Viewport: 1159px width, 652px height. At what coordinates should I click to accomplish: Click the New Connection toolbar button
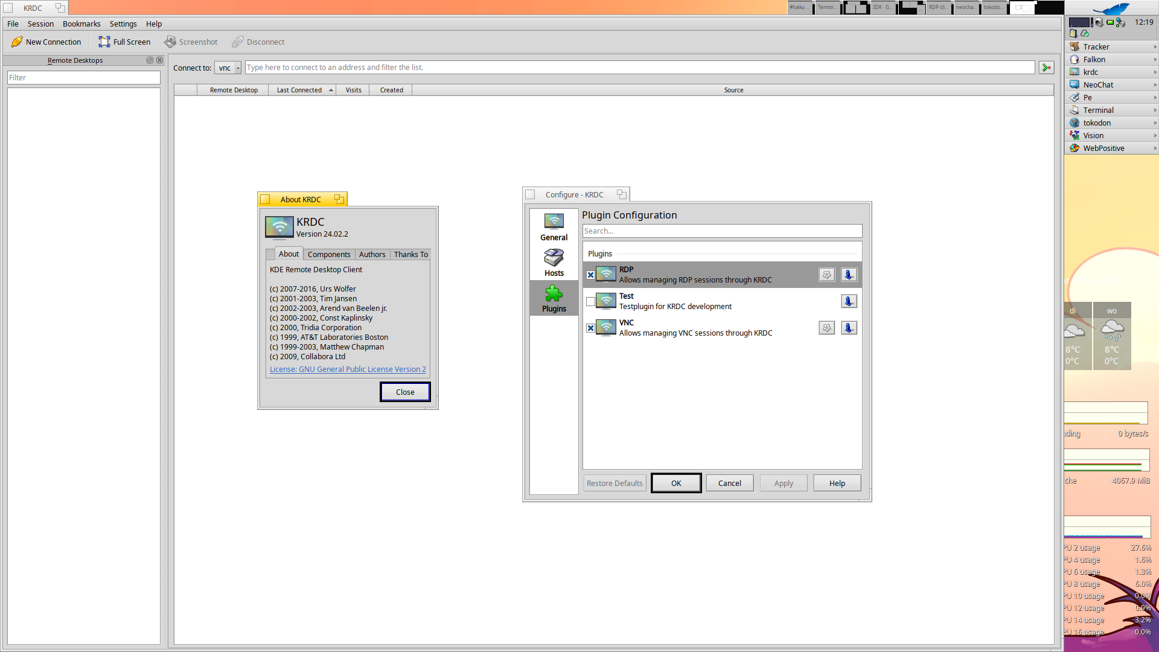coord(46,42)
